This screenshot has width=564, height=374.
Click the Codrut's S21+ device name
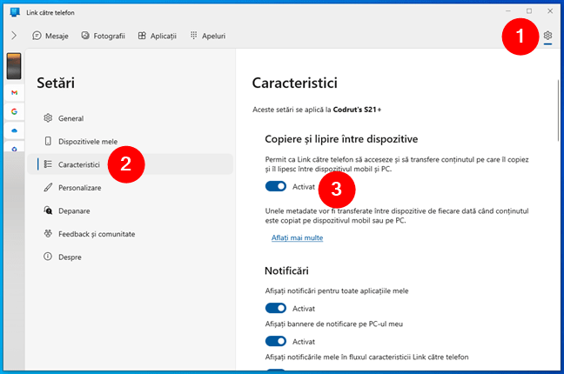(x=357, y=110)
